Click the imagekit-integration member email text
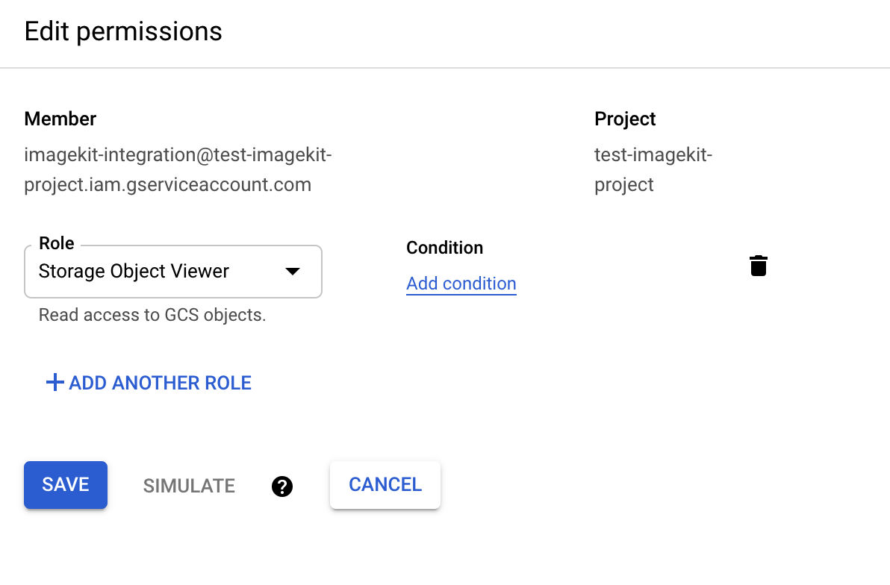 tap(178, 155)
